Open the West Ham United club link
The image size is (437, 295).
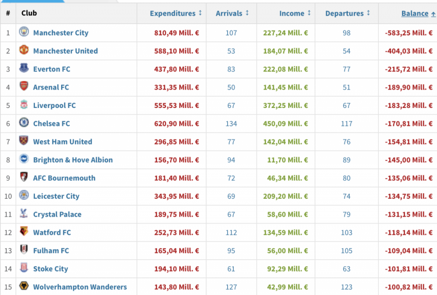point(62,142)
